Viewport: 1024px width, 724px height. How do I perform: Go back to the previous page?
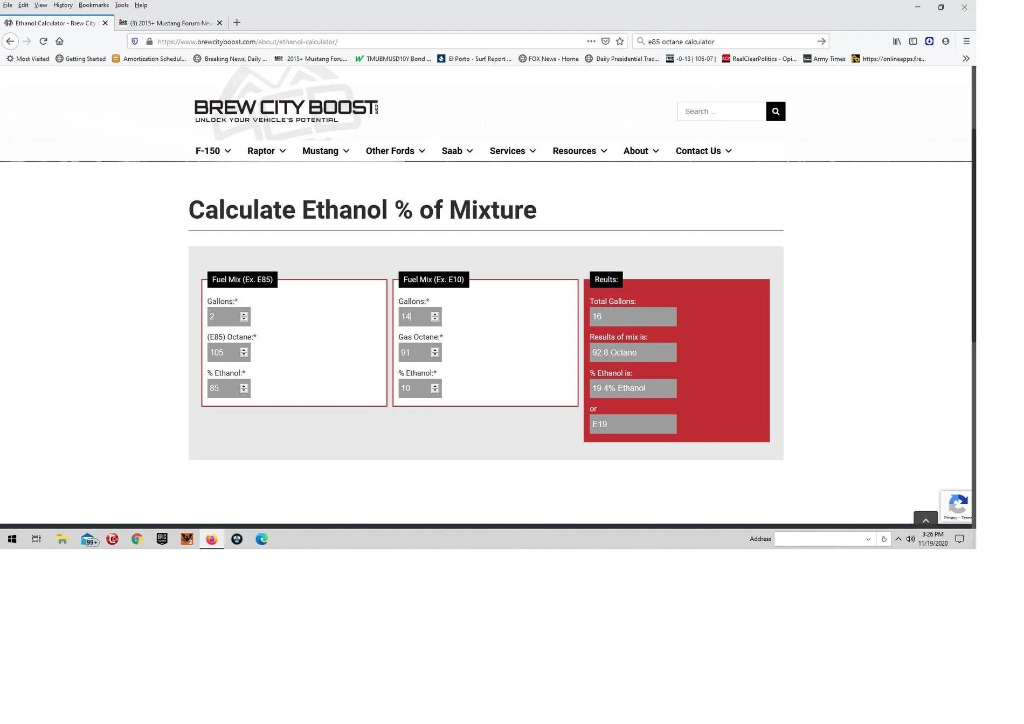[10, 41]
